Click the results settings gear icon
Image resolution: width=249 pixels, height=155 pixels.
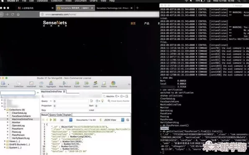point(127,120)
